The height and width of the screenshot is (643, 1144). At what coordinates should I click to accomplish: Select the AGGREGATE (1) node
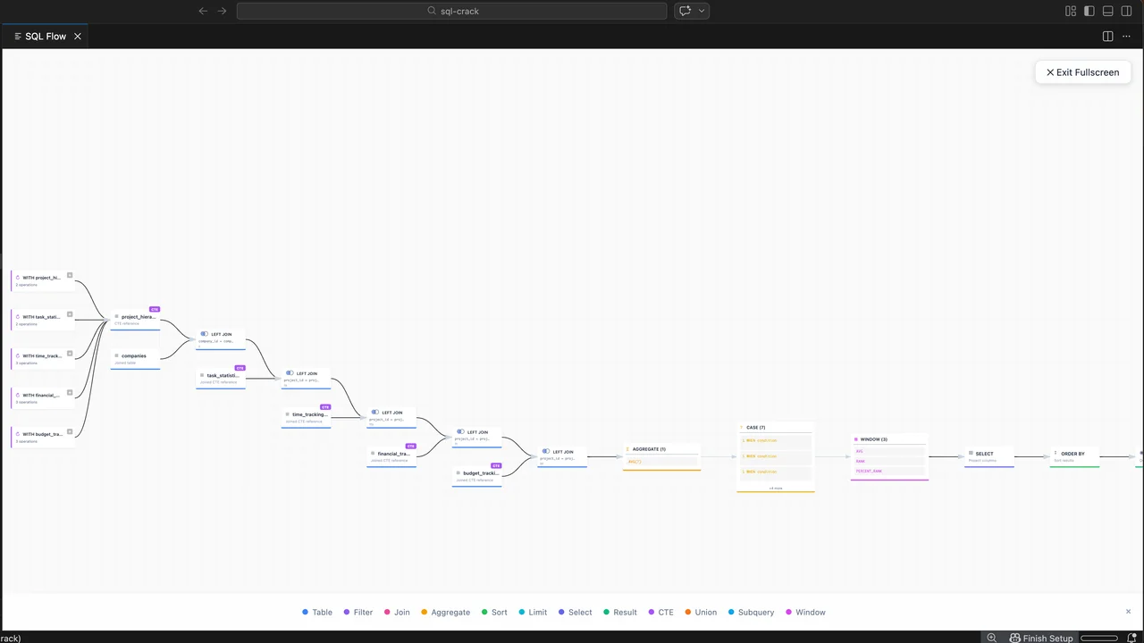pos(661,456)
